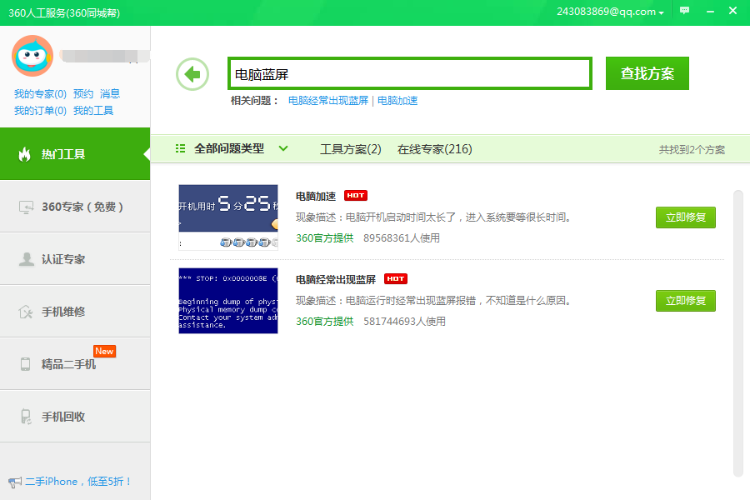Click the 查找方案 search button
Screen dimensions: 750x500
647,73
